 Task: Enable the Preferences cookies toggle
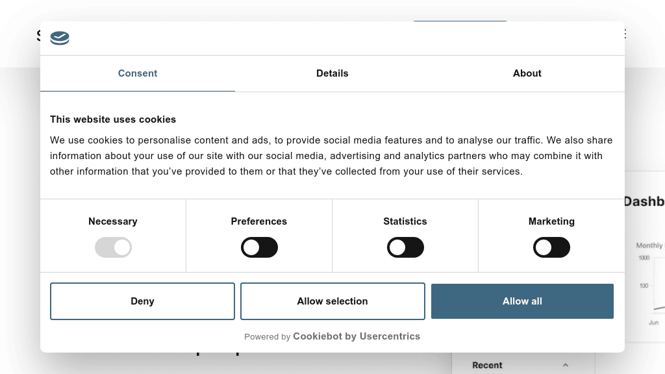pos(259,247)
